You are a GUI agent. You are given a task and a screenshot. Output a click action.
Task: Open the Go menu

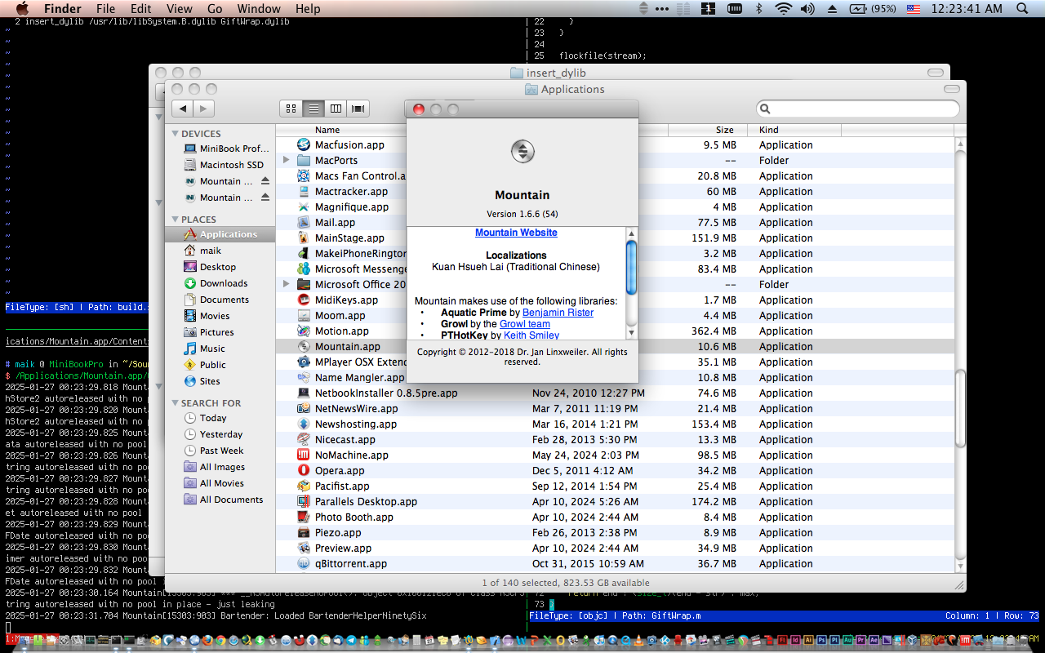pos(215,9)
